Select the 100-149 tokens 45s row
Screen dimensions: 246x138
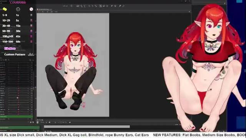click(x=17, y=36)
